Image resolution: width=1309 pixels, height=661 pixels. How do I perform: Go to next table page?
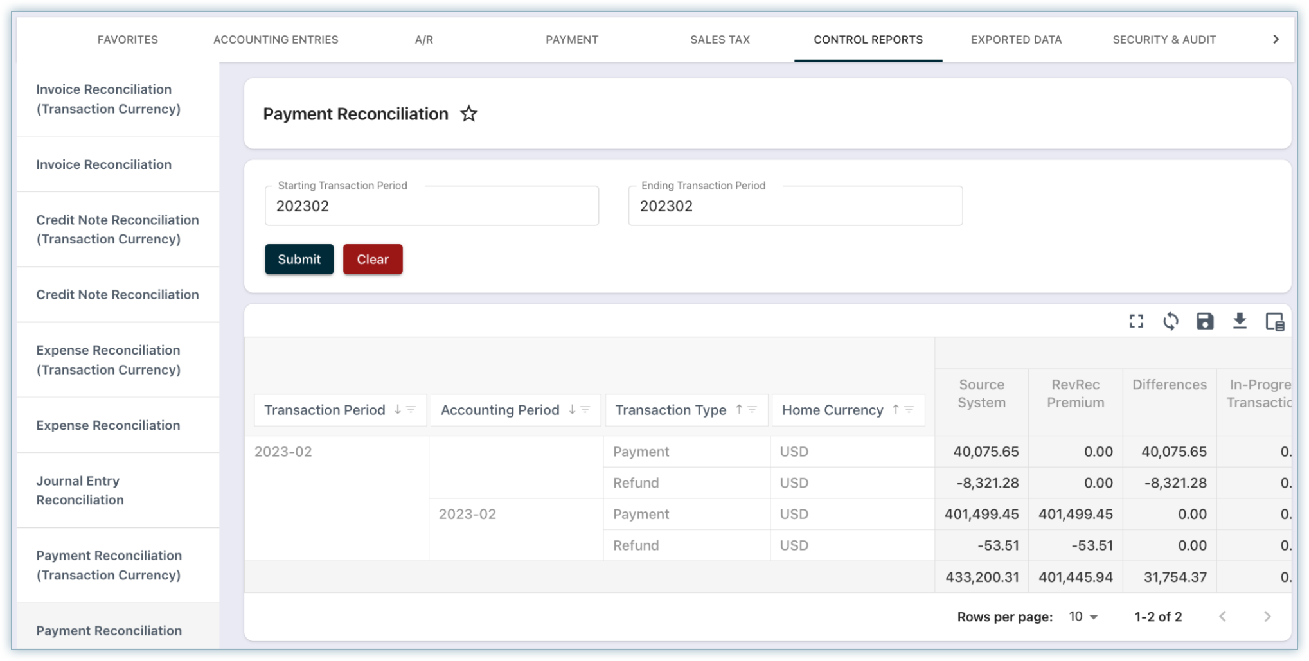pyautogui.click(x=1267, y=617)
